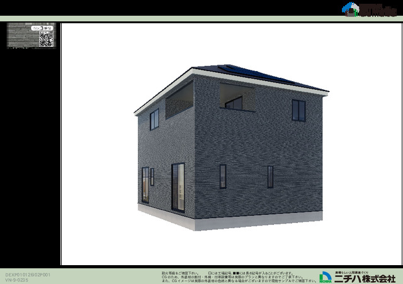Click the house rendering image
Screen dimensions: 403x284
231,148
